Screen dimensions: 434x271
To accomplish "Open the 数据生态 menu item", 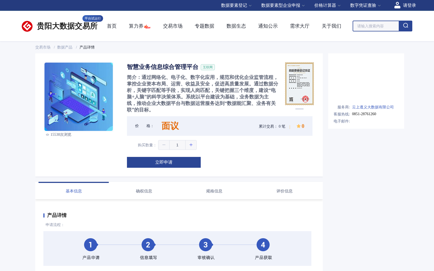I will point(236,26).
